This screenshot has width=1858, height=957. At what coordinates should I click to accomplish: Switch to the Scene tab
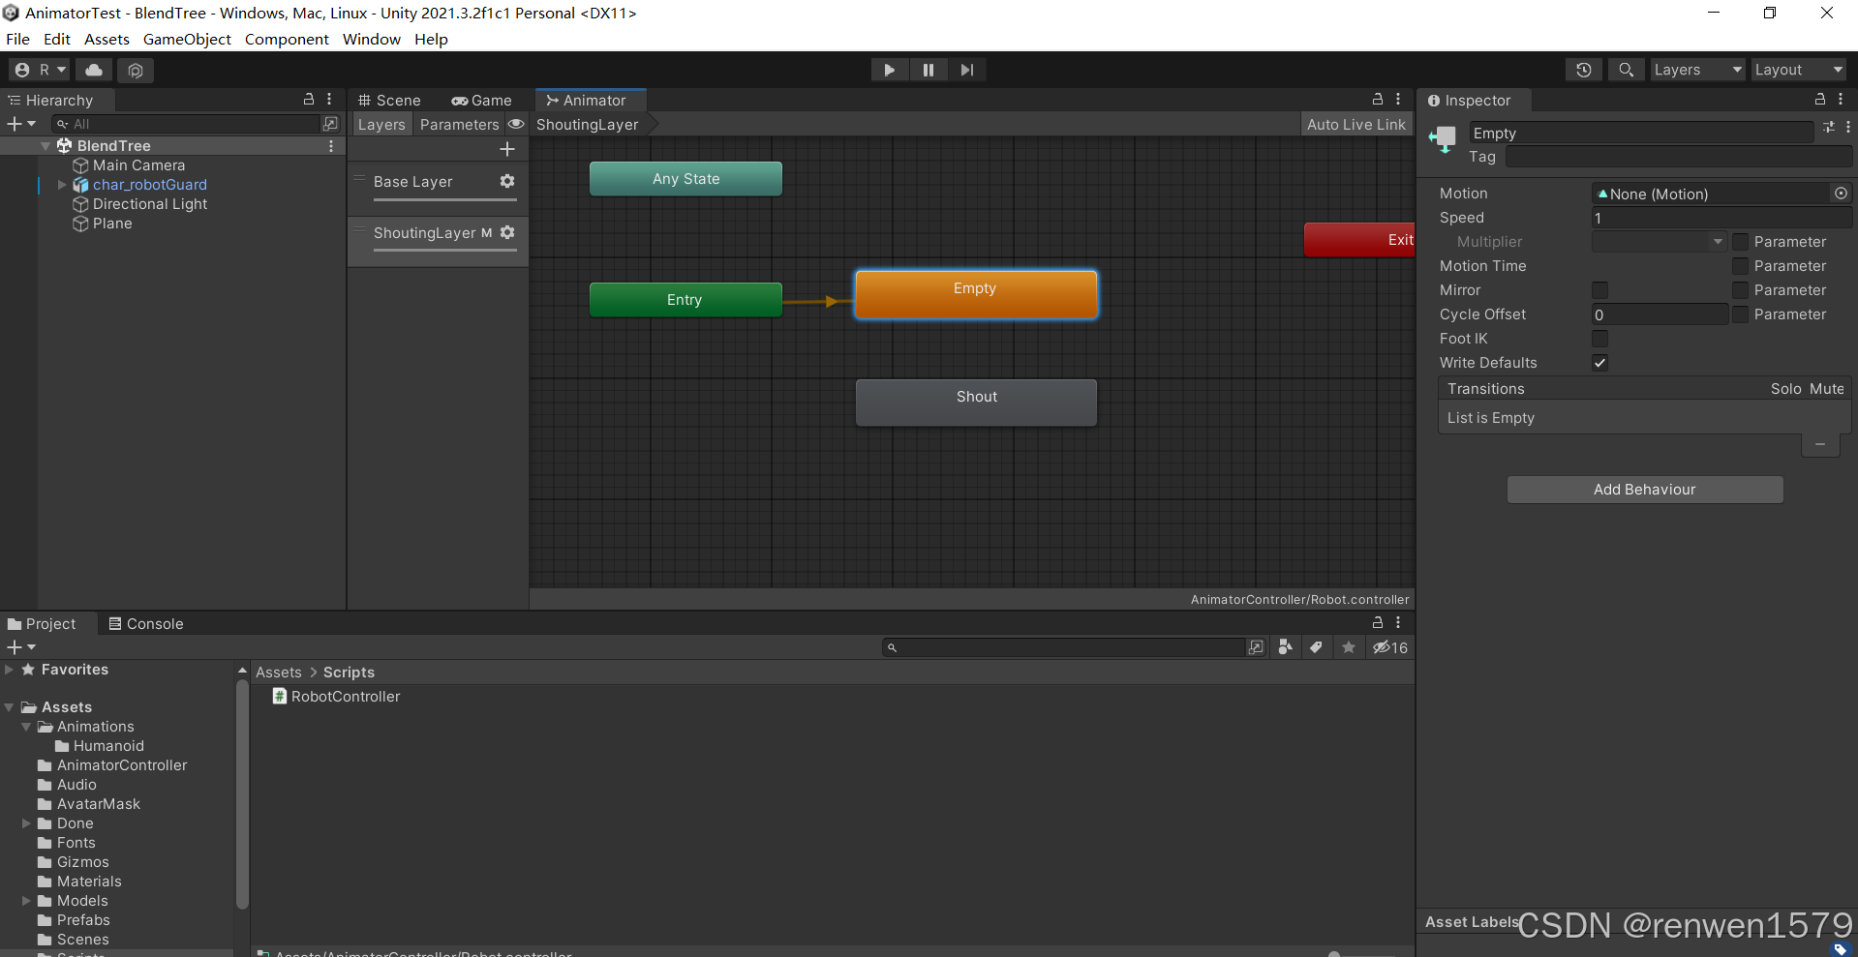point(389,101)
